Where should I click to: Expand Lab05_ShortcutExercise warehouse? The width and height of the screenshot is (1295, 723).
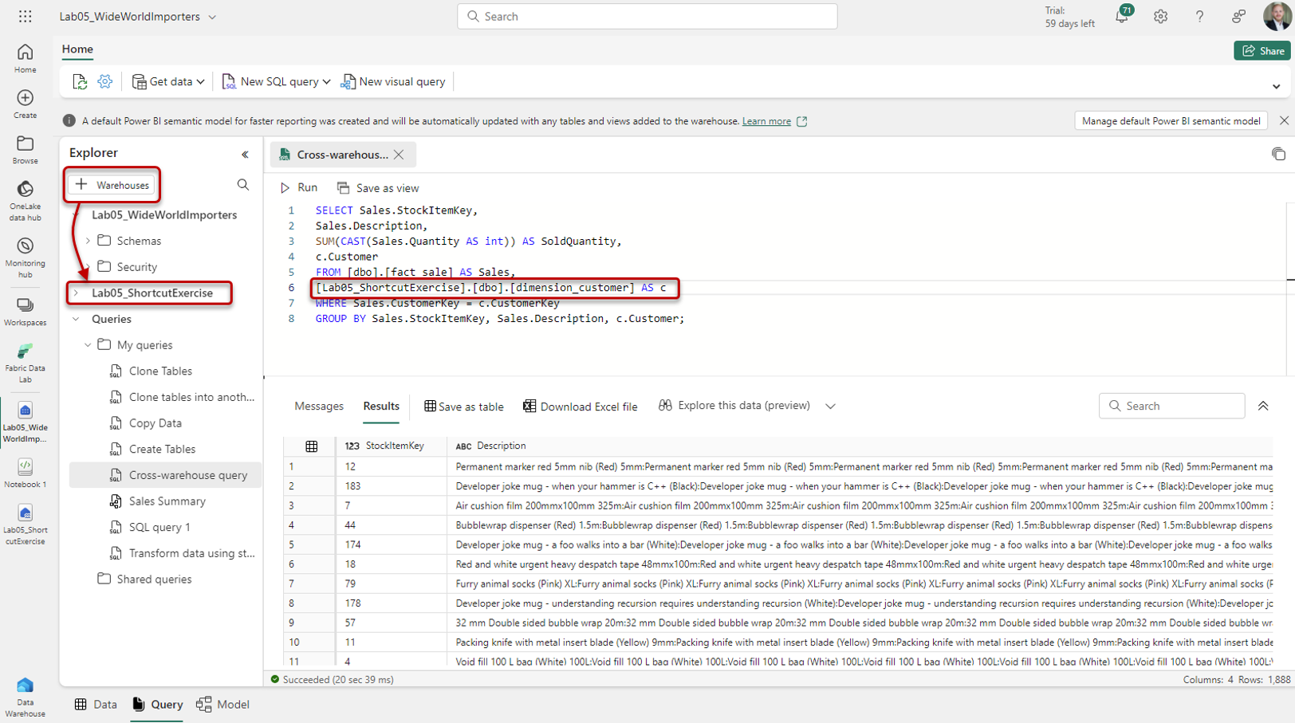(77, 293)
